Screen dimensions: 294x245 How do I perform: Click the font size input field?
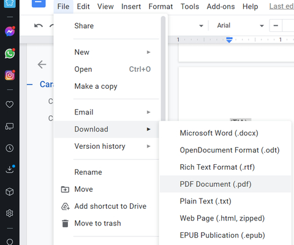(x=288, y=26)
